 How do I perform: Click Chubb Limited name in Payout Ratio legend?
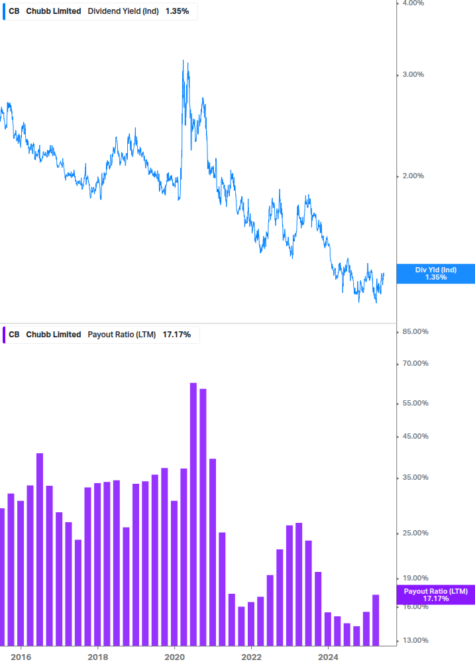tap(54, 335)
